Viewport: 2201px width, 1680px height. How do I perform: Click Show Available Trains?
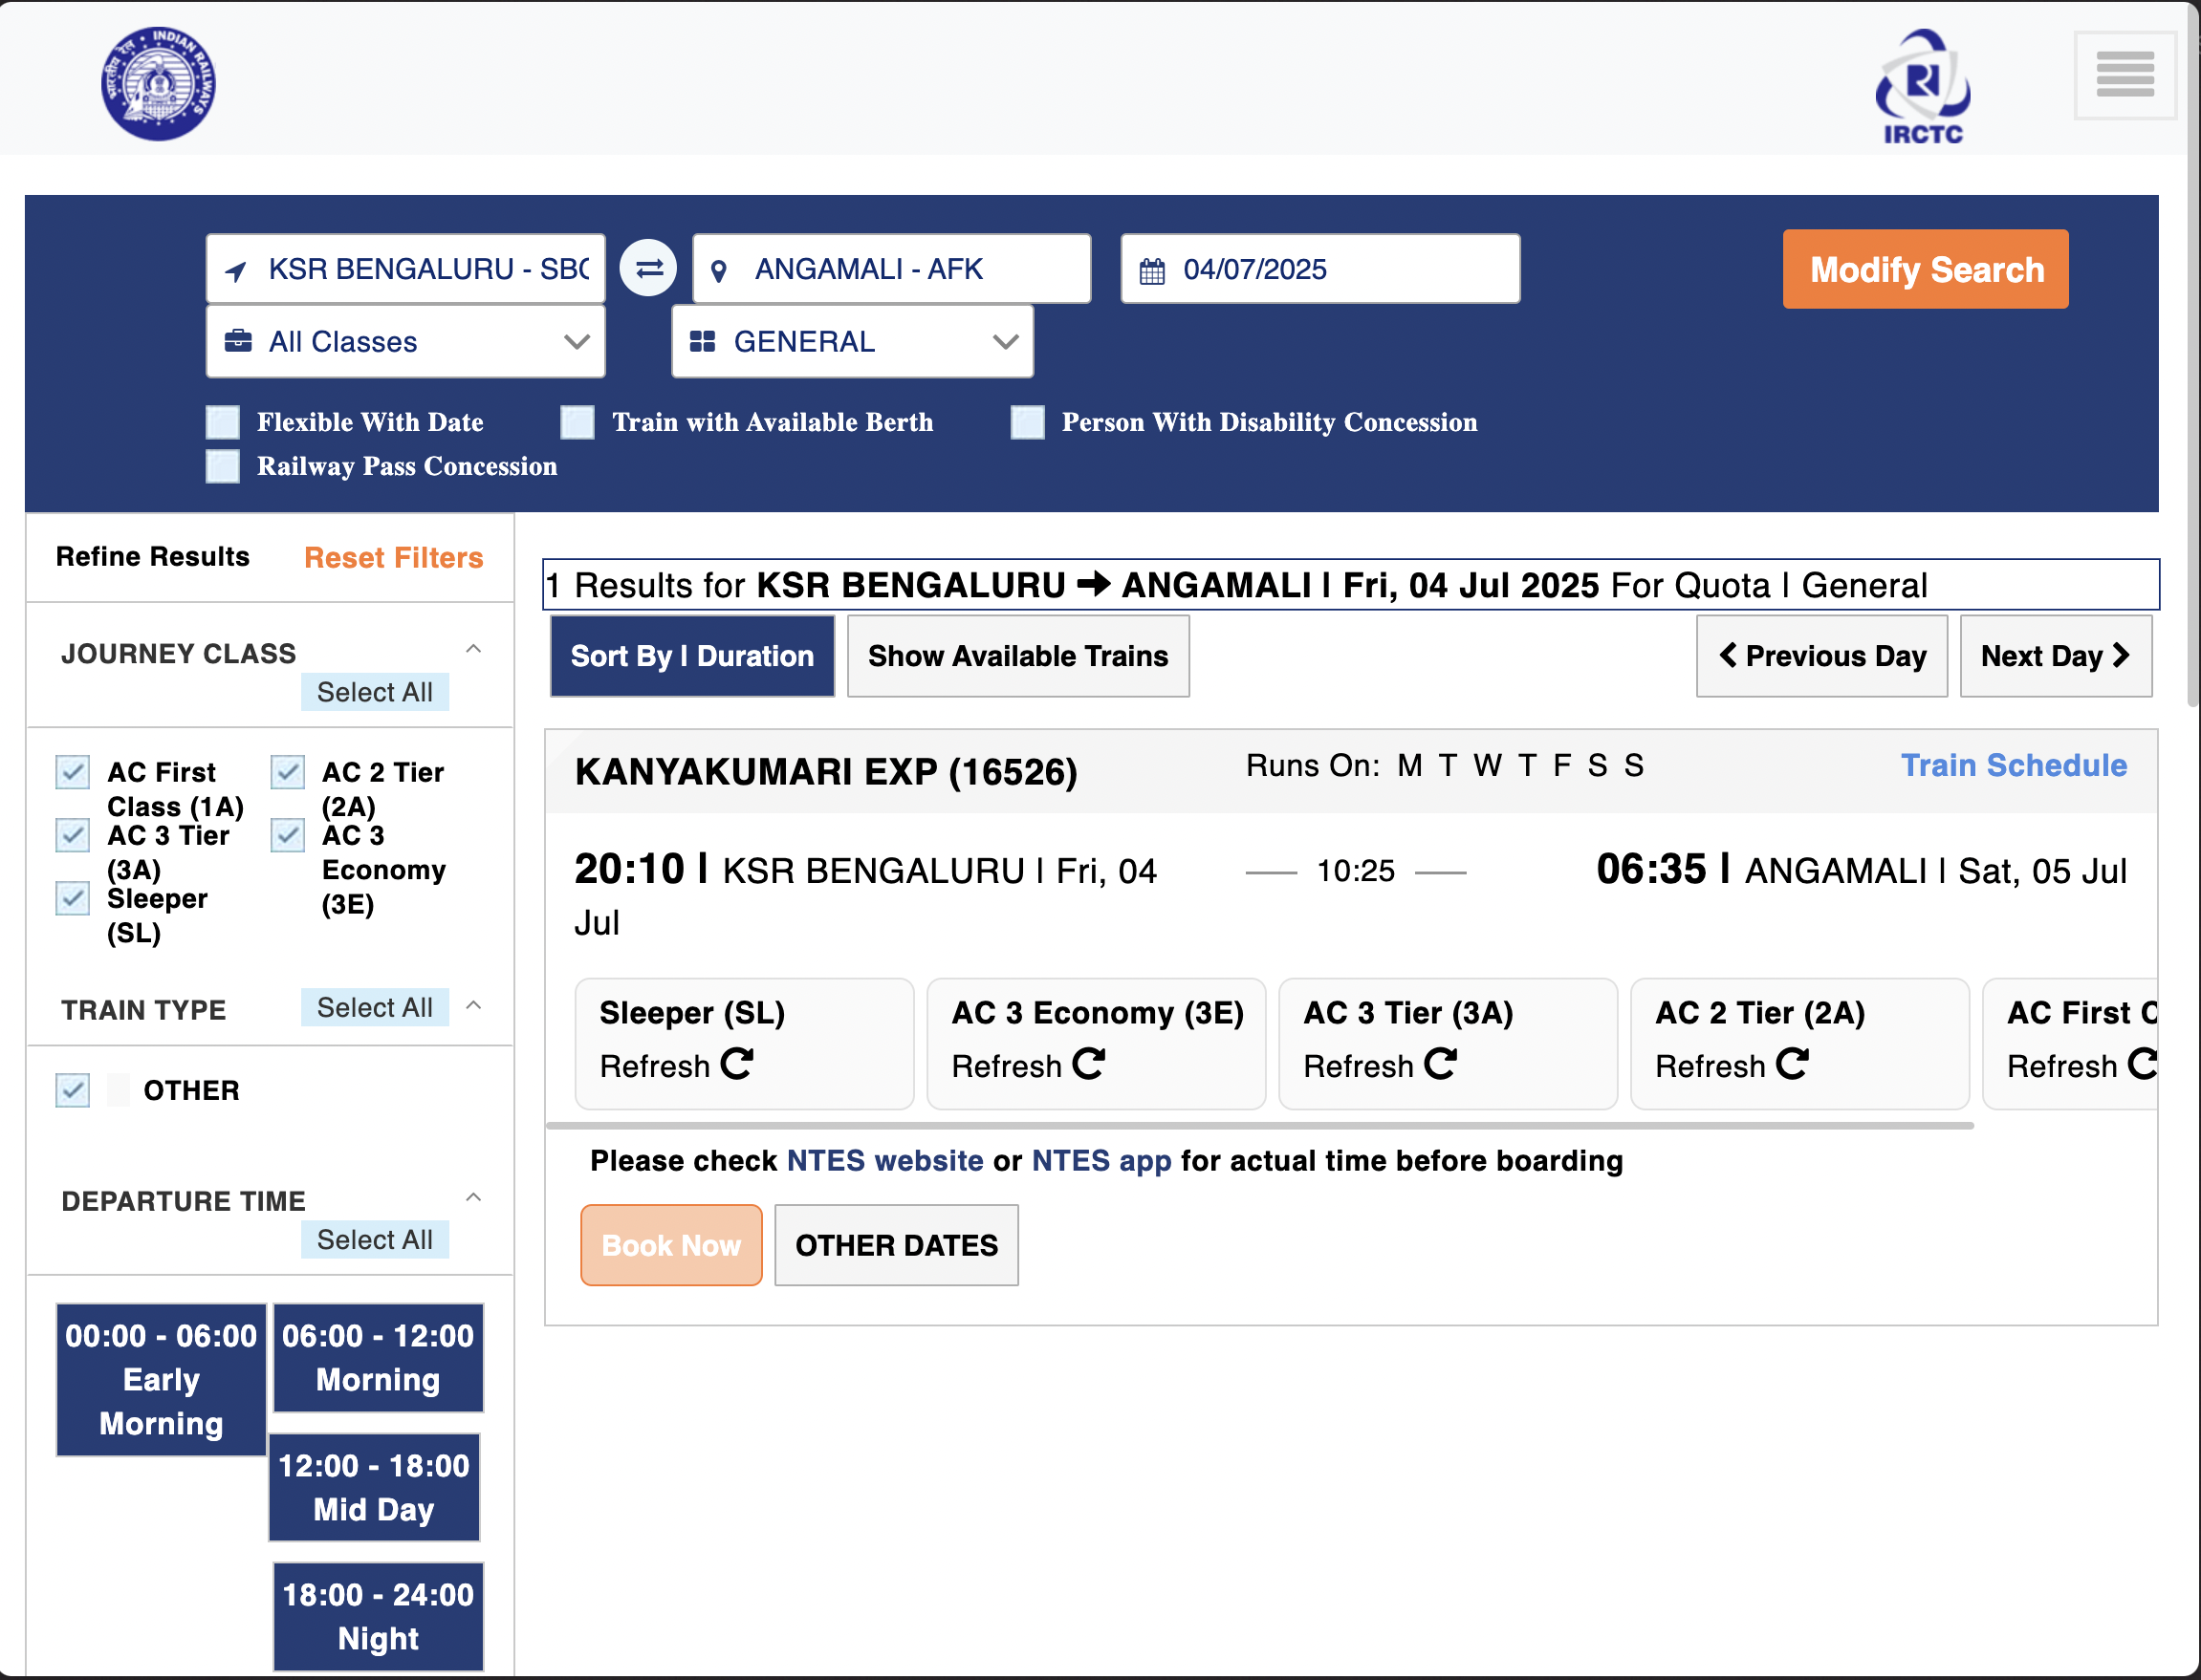pyautogui.click(x=1018, y=656)
